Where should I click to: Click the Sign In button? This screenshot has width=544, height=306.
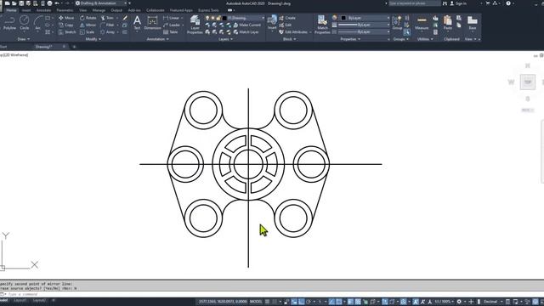coord(458,3)
